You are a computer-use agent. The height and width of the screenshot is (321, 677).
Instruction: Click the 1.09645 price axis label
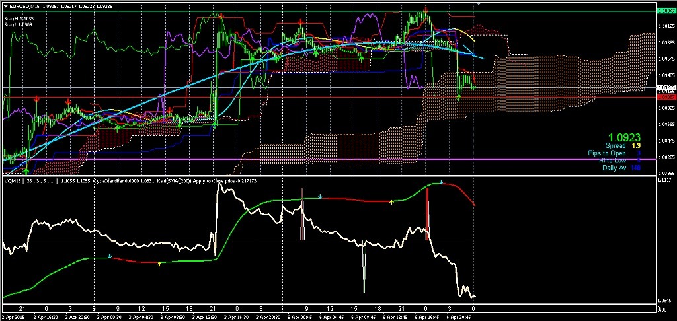tap(666, 59)
